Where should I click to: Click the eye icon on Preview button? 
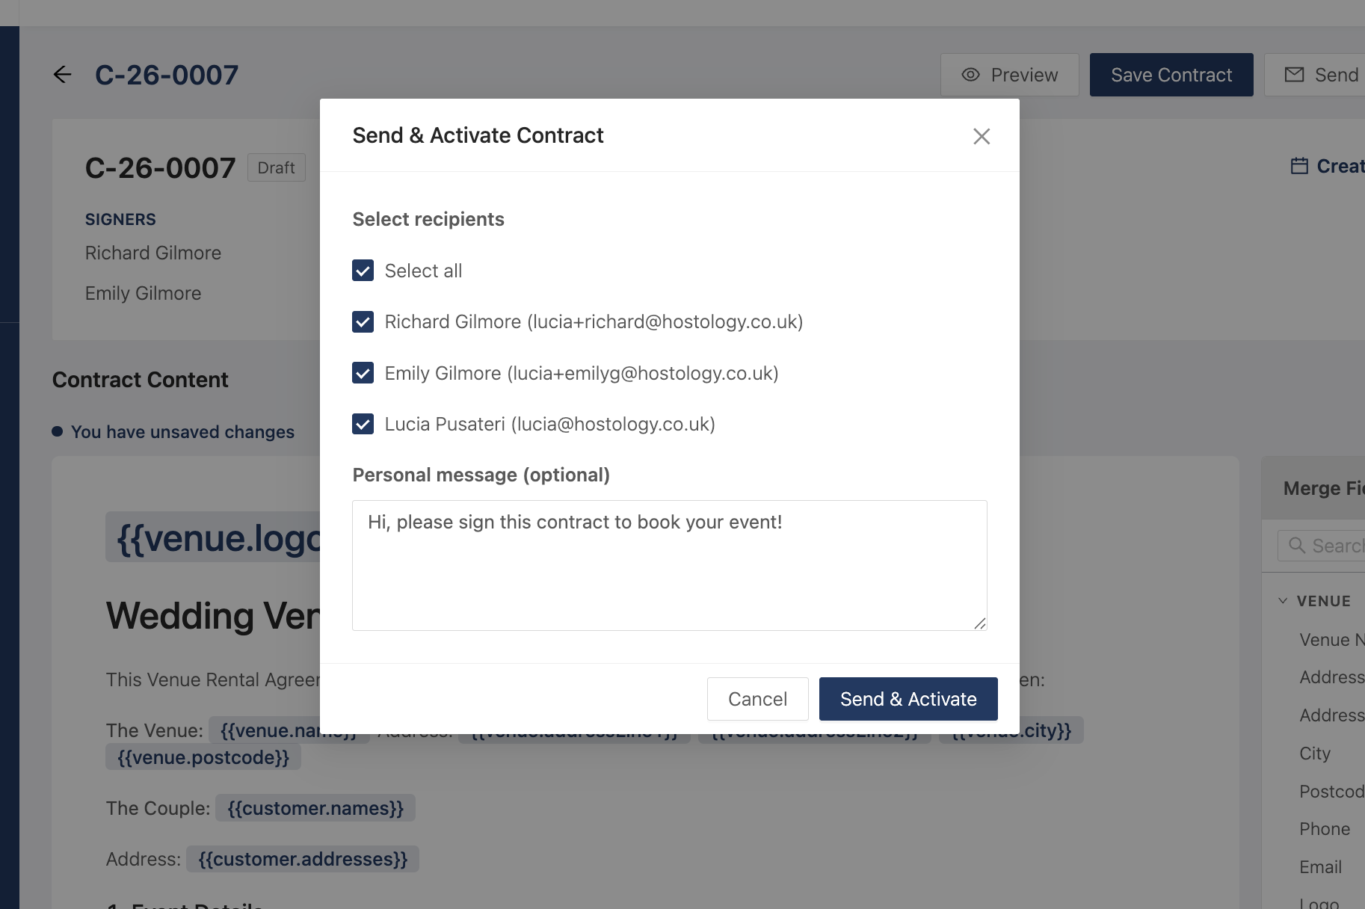[970, 75]
